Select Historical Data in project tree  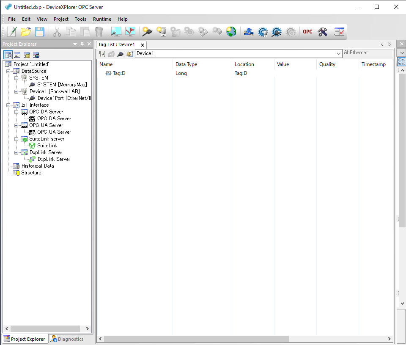point(38,166)
